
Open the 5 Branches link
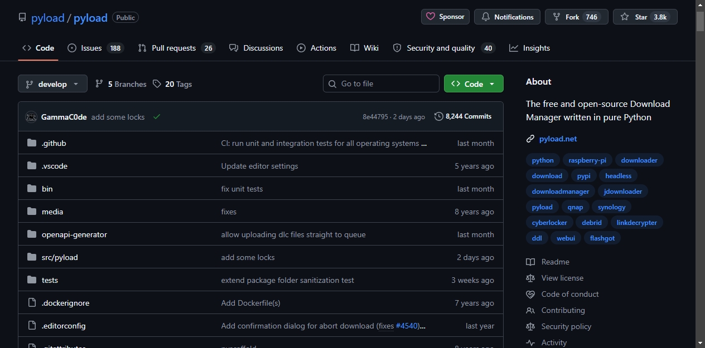121,84
